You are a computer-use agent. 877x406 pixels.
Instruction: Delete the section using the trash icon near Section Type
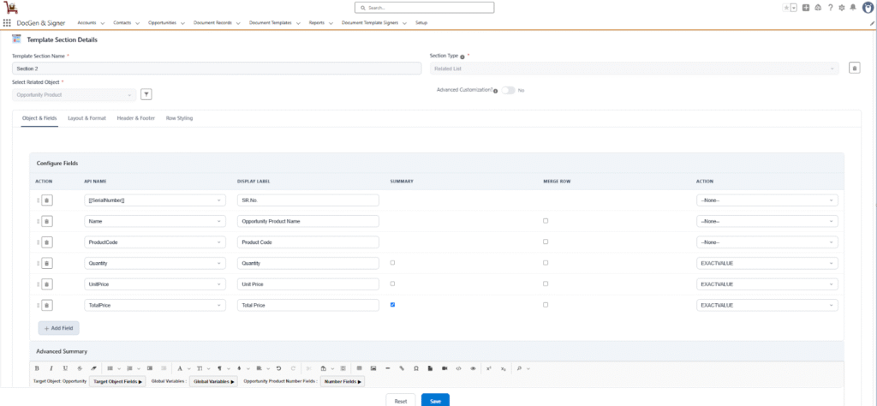(x=854, y=68)
